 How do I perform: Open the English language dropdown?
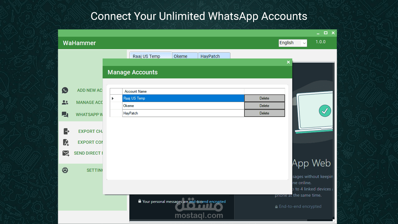pos(293,43)
